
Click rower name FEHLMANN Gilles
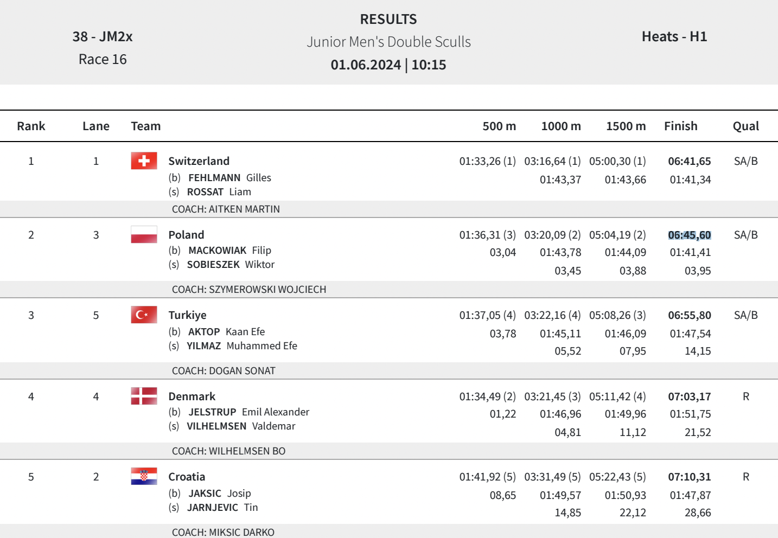click(229, 178)
